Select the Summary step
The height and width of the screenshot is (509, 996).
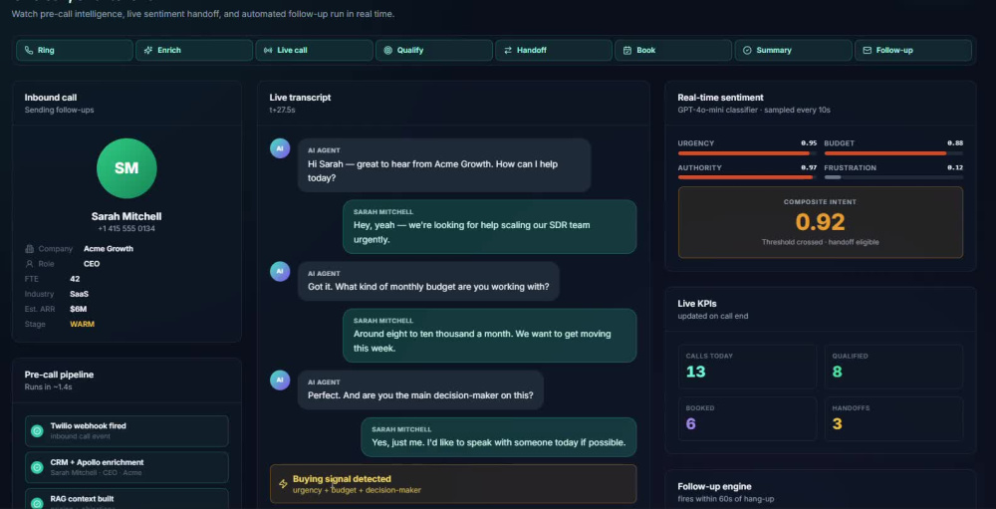click(794, 50)
